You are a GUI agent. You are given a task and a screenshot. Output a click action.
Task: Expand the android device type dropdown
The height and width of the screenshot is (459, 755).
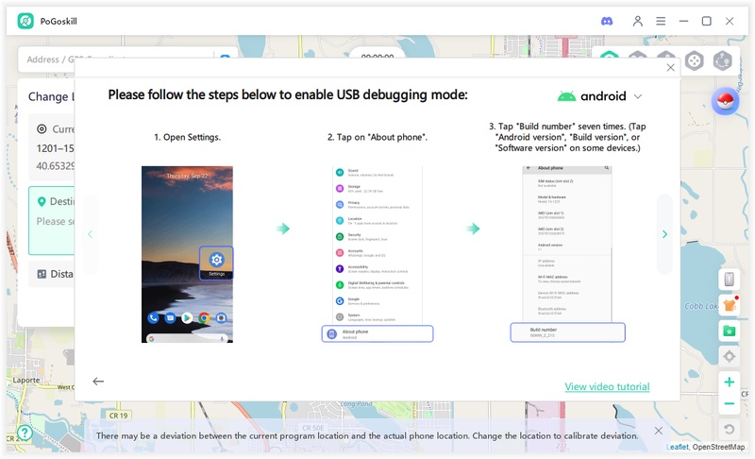click(638, 96)
